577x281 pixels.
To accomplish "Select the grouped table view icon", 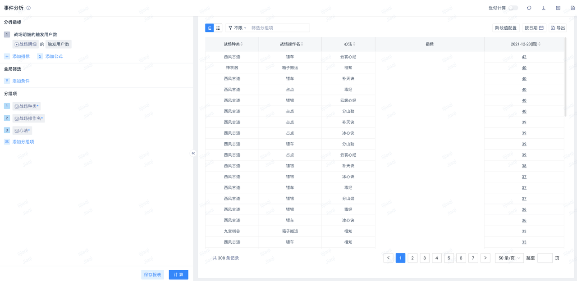I will click(210, 28).
